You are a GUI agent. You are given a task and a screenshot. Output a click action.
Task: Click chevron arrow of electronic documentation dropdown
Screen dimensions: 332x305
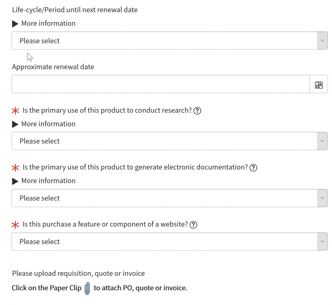coord(322,198)
